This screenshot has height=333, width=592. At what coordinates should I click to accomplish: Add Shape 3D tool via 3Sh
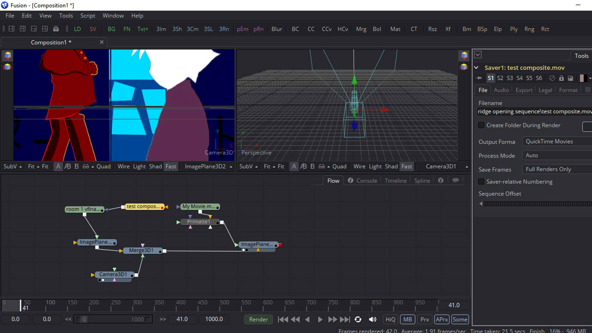[177, 29]
